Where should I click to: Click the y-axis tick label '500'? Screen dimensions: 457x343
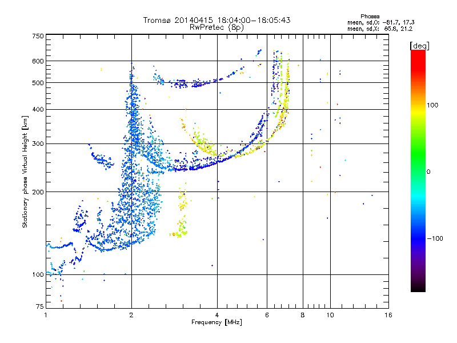click(38, 83)
